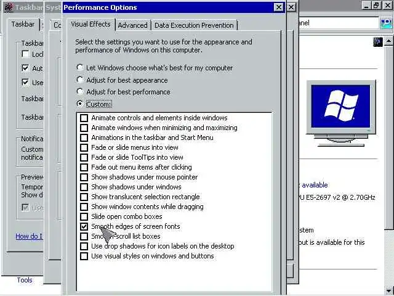Viewport: 394px width, 296px height.
Task: Enable Smooth-scroll list boxes checkbox
Action: 84,236
